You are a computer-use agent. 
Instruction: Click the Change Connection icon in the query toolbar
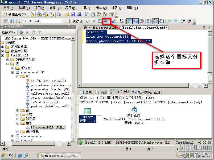(18, 21)
